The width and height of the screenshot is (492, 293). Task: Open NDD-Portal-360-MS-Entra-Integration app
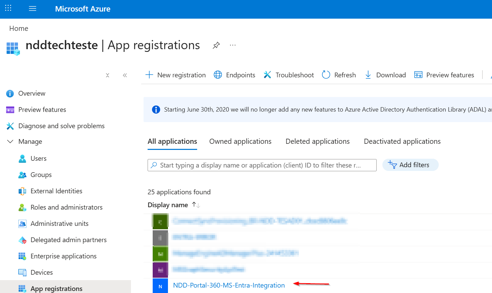coord(229,285)
